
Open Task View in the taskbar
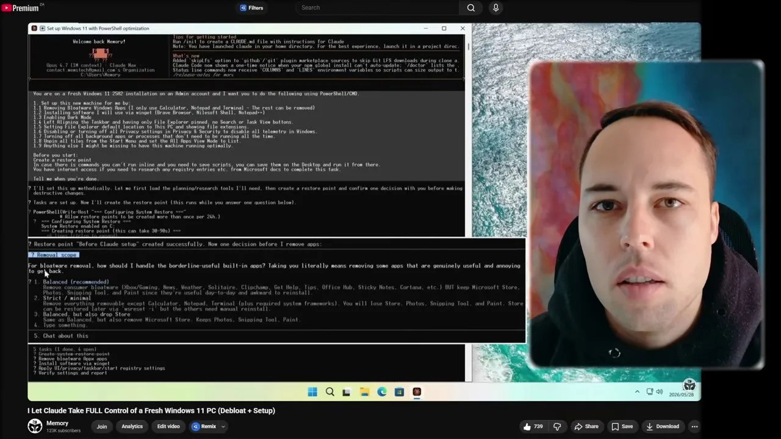tap(347, 392)
